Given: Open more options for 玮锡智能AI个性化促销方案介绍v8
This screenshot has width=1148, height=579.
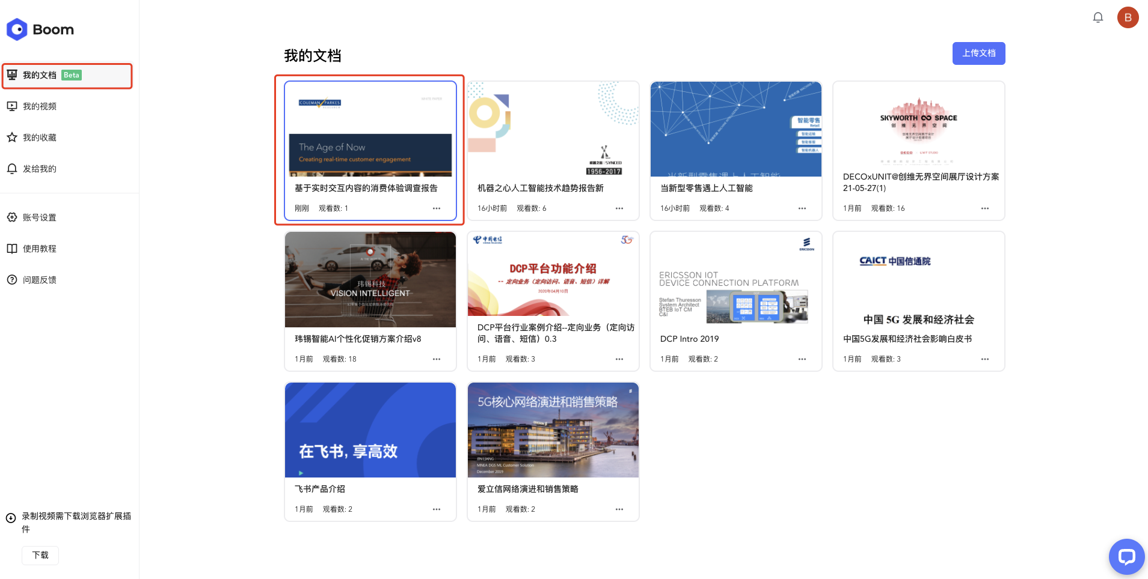Looking at the screenshot, I should click(437, 359).
